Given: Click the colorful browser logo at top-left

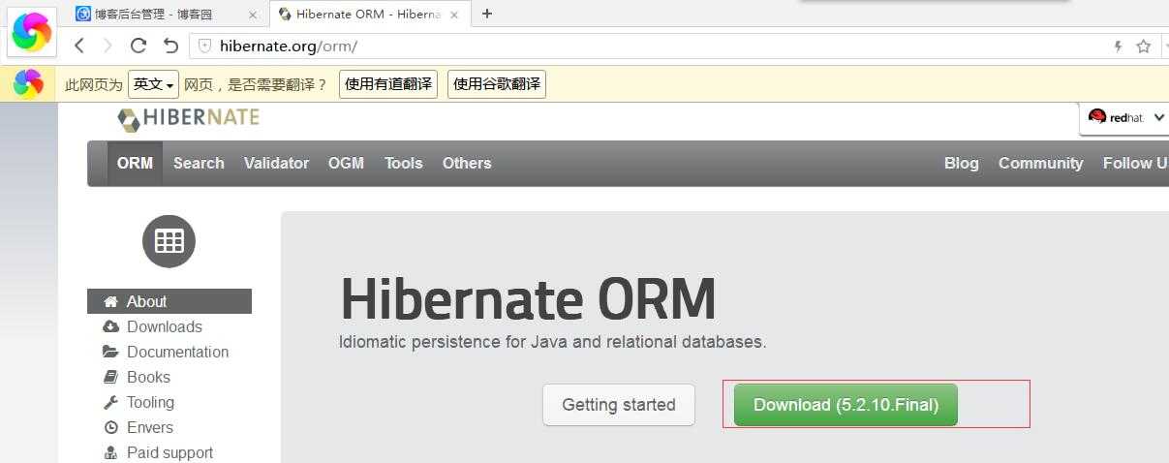Looking at the screenshot, I should pos(31,32).
